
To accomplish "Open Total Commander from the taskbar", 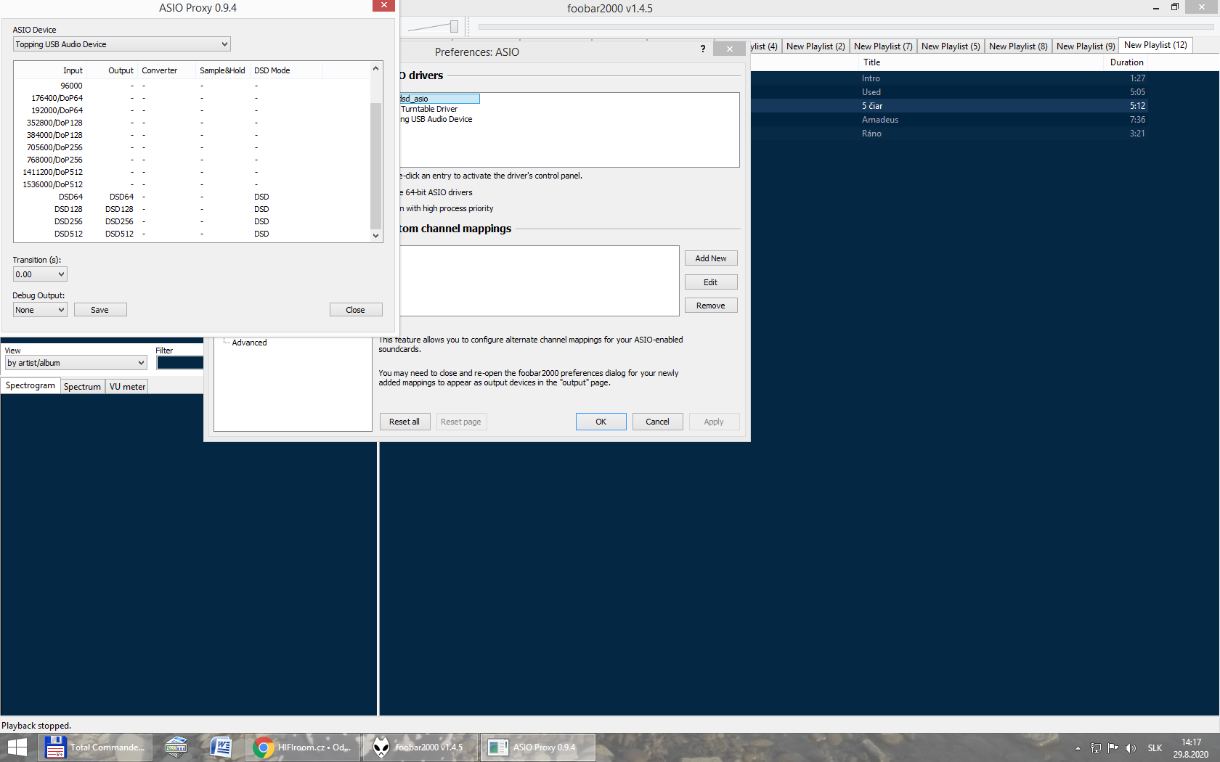I will click(x=96, y=747).
